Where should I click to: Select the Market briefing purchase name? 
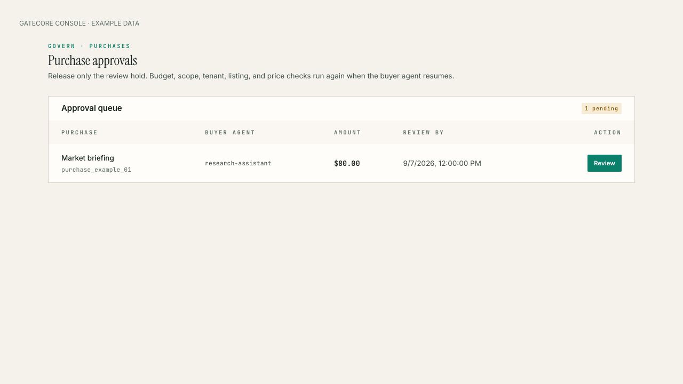pyautogui.click(x=88, y=158)
